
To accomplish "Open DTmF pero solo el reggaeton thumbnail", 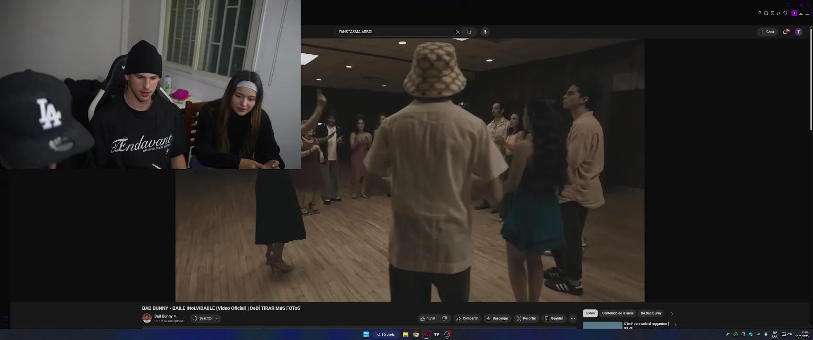I will click(x=602, y=325).
